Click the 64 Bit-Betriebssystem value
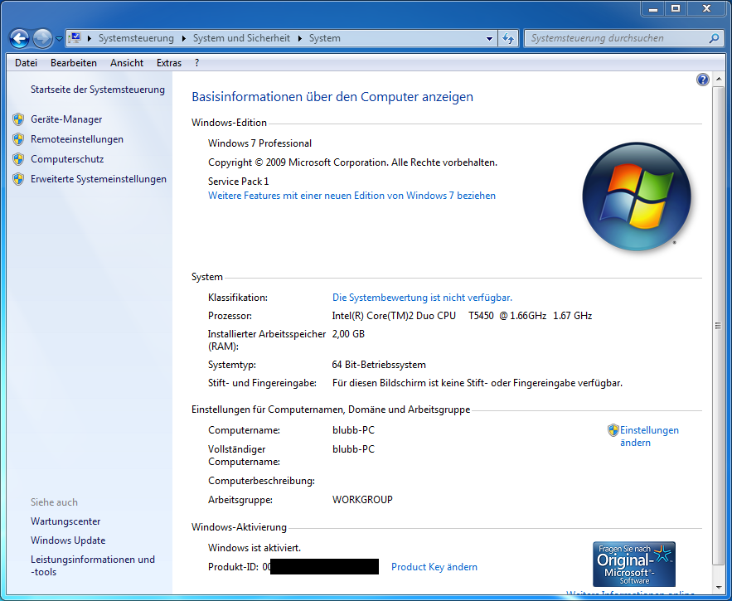This screenshot has height=601, width=732. [379, 365]
